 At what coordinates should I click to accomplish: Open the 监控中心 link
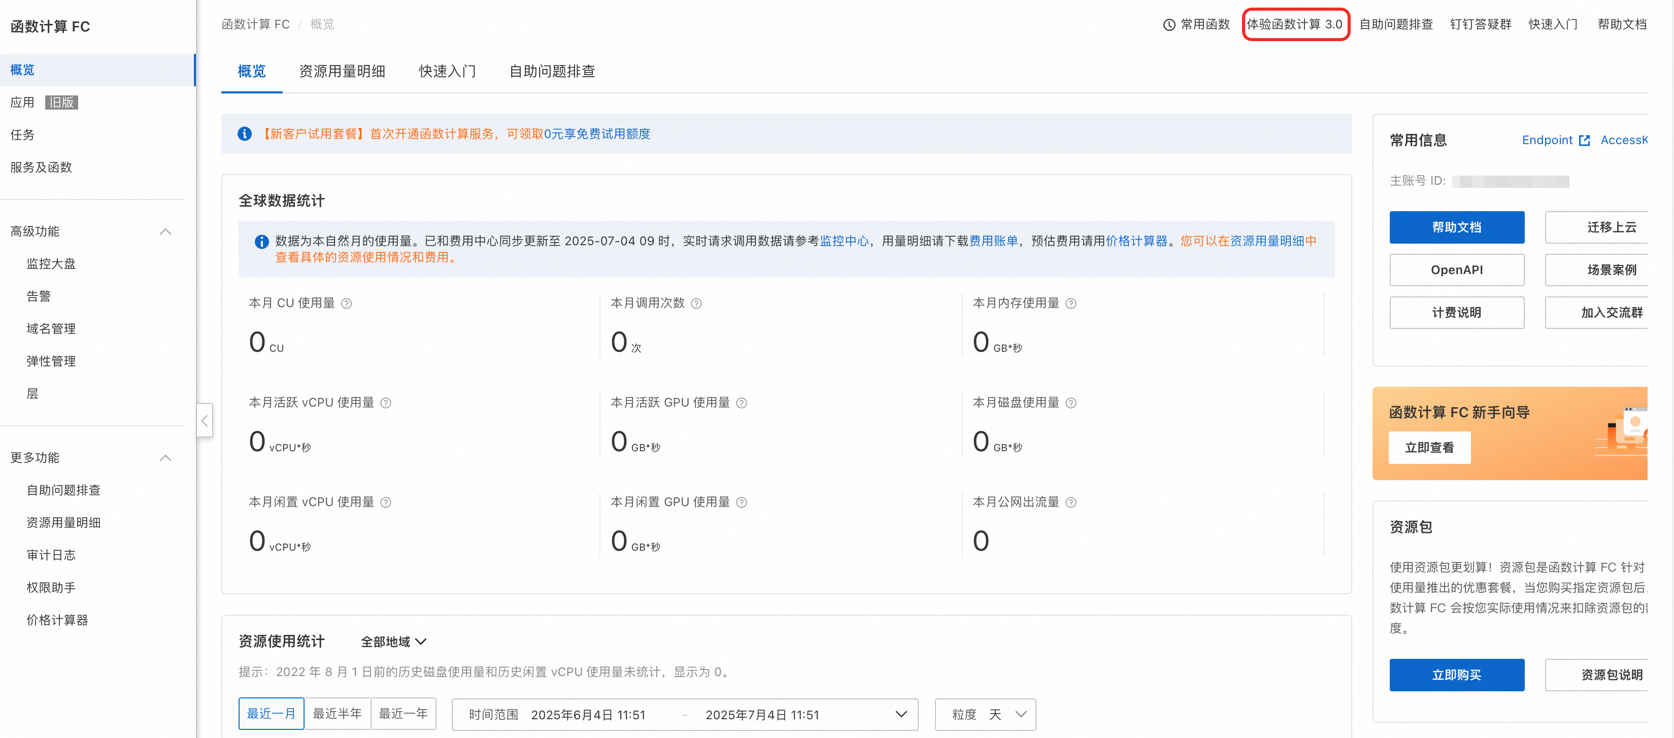(x=844, y=241)
